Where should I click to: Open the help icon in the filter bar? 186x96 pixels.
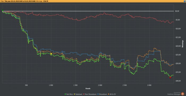pos(185,1)
